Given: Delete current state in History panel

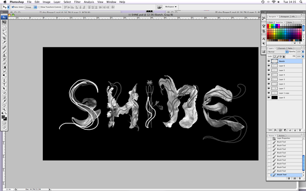Looking at the screenshot, I should coord(299,178).
